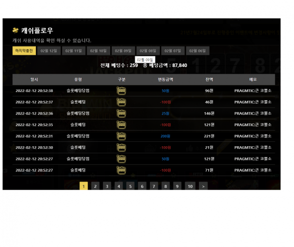Go to page 2 of results

point(95,186)
